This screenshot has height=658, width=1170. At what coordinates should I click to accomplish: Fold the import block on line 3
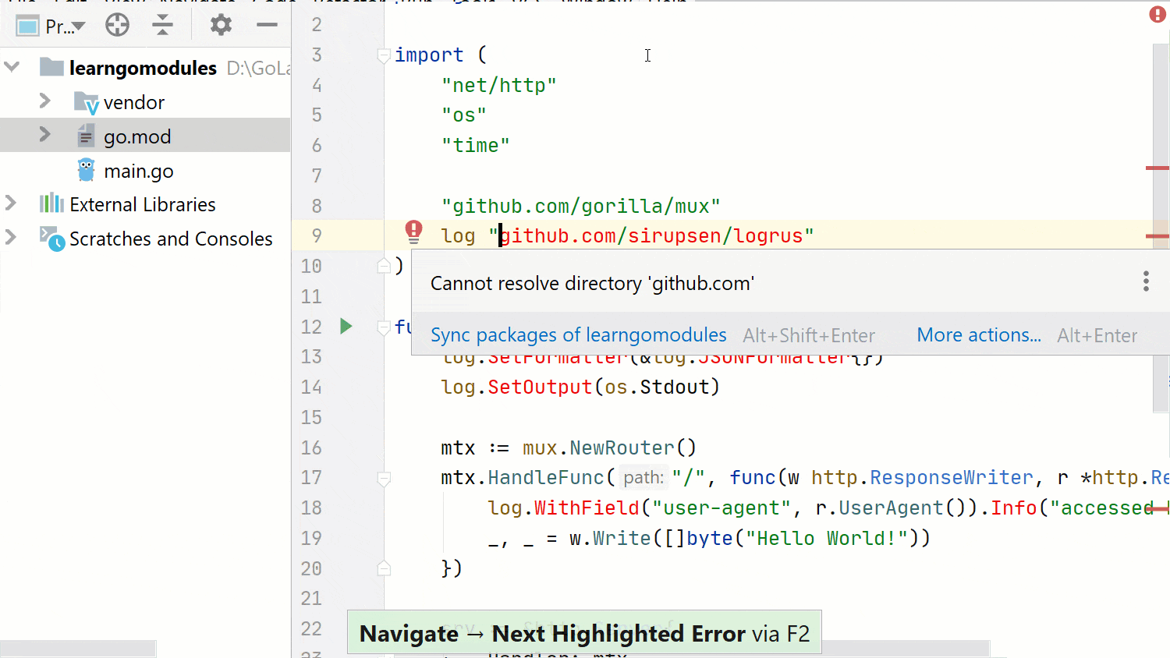pos(384,55)
